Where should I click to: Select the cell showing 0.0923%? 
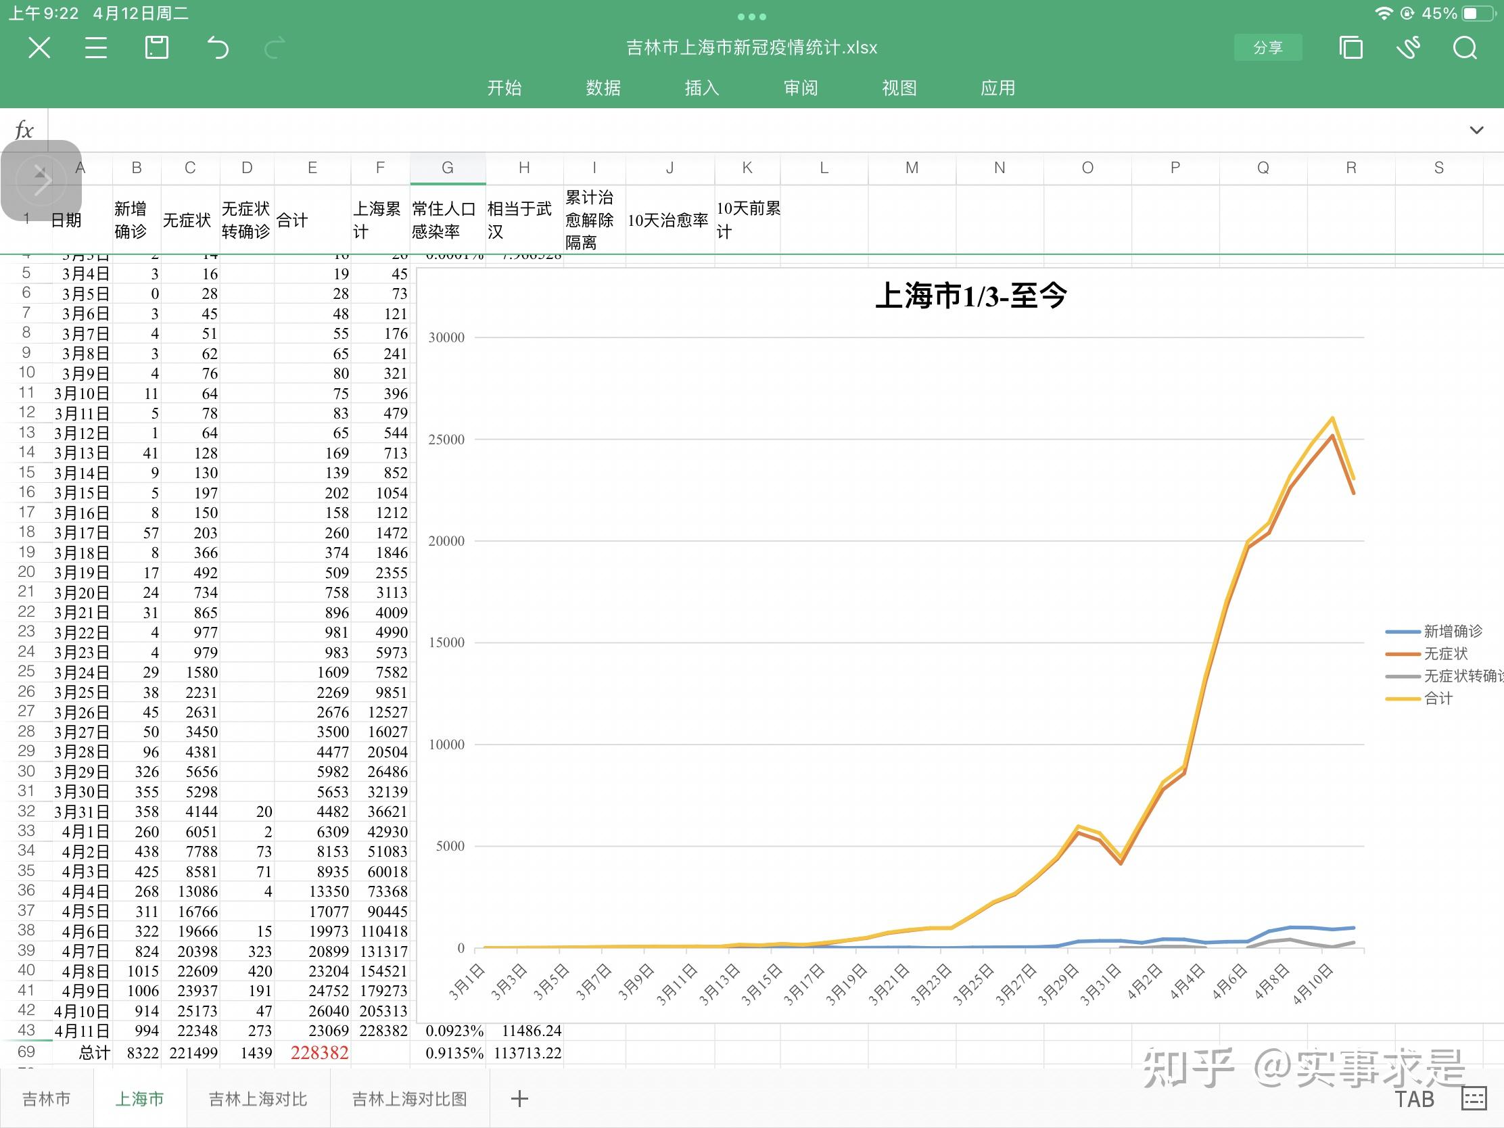coord(448,1031)
